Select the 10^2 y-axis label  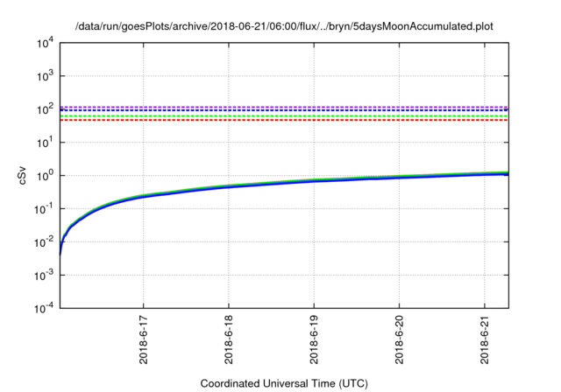pyautogui.click(x=45, y=109)
